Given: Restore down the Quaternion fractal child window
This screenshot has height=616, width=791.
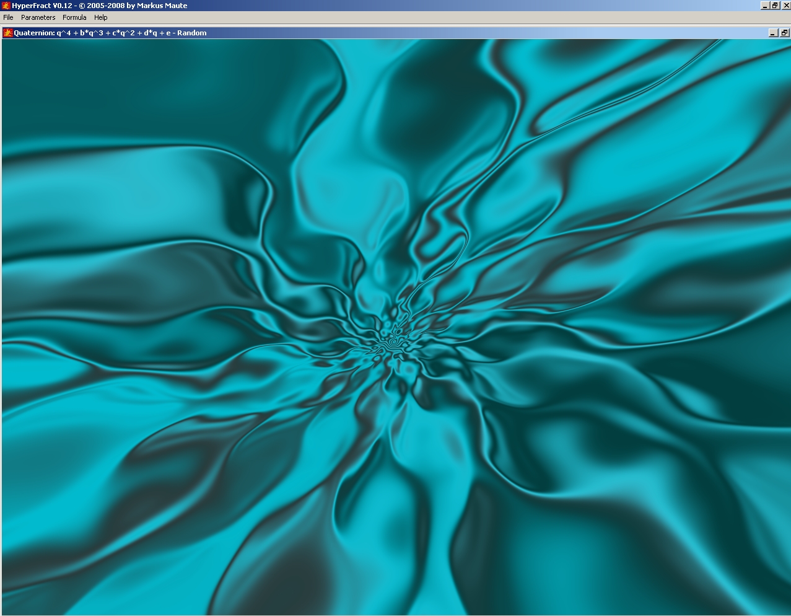Looking at the screenshot, I should (784, 33).
